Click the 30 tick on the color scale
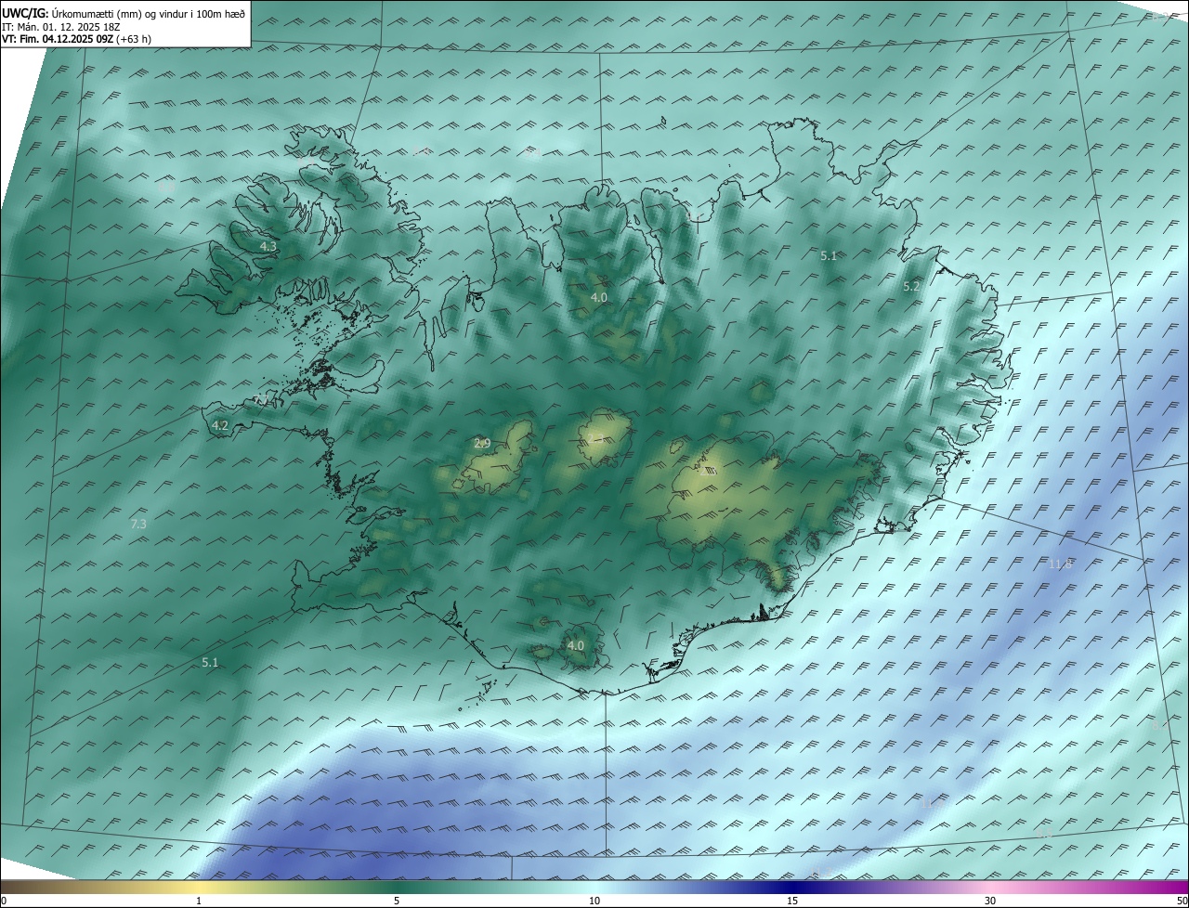 990,901
